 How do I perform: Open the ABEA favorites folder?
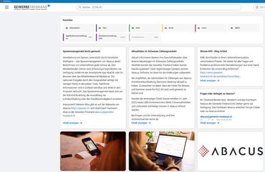(x=244, y=28)
